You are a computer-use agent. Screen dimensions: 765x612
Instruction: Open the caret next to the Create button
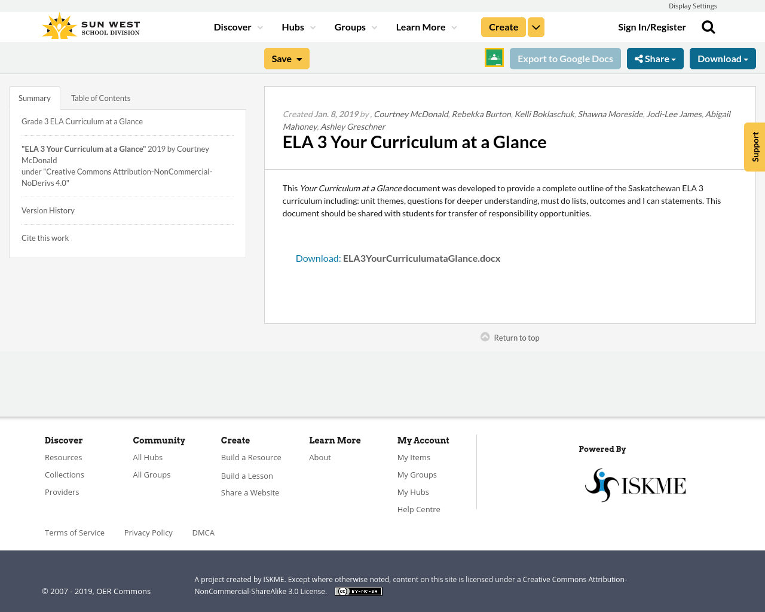pos(535,26)
